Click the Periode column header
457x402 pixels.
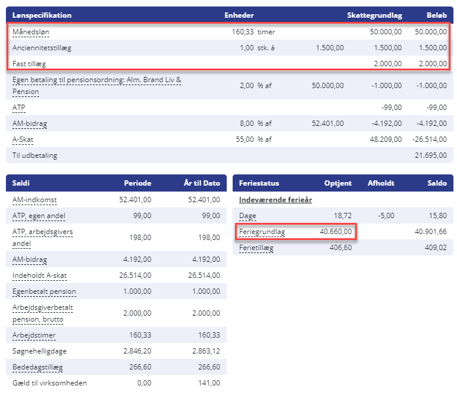137,183
